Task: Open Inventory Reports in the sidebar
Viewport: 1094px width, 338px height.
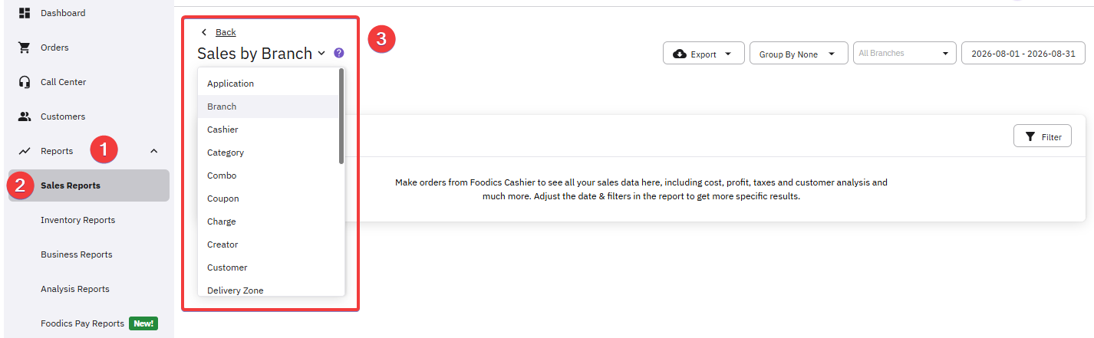Action: (x=77, y=220)
